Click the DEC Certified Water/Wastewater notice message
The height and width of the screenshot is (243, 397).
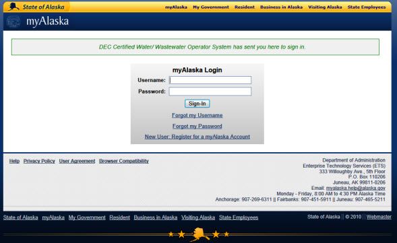point(202,47)
